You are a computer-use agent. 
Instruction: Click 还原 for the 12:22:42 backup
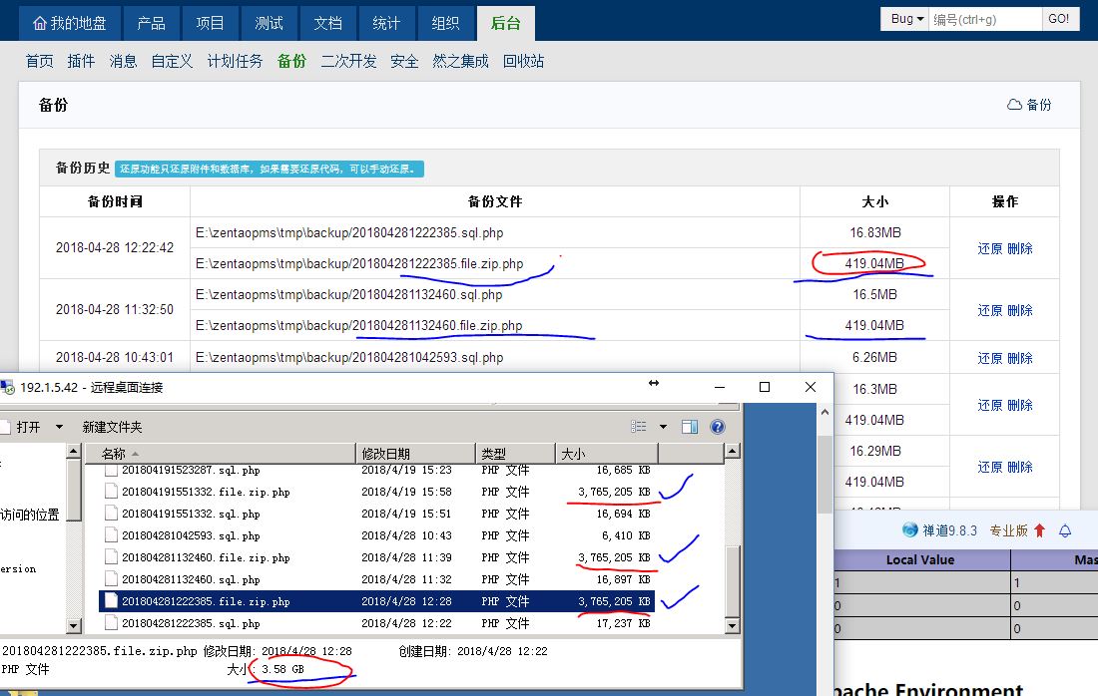[989, 248]
